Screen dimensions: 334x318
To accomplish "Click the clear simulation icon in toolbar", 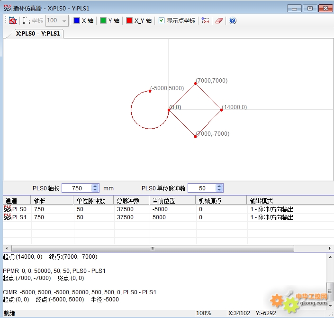I will pos(13,21).
